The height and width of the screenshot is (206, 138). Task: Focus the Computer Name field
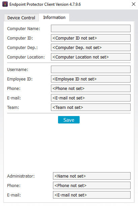(91, 28)
